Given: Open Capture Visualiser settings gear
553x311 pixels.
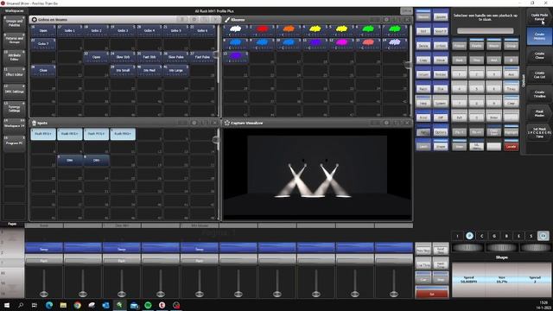Looking at the screenshot, I should click(x=386, y=123).
